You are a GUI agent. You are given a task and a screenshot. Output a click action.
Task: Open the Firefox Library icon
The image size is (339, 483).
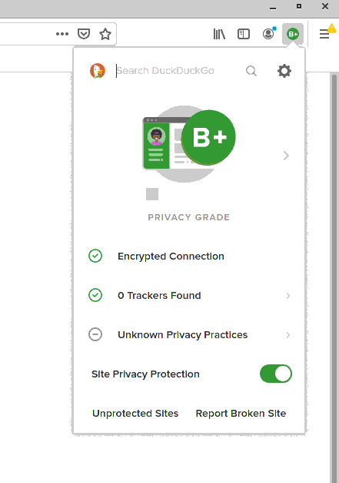[x=219, y=34]
